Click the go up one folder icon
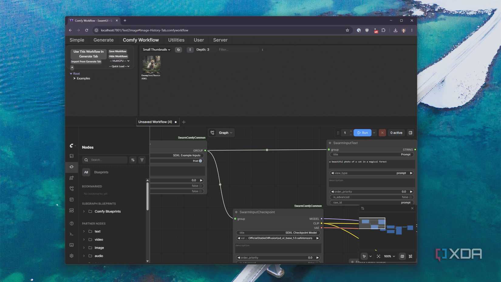 190,49
